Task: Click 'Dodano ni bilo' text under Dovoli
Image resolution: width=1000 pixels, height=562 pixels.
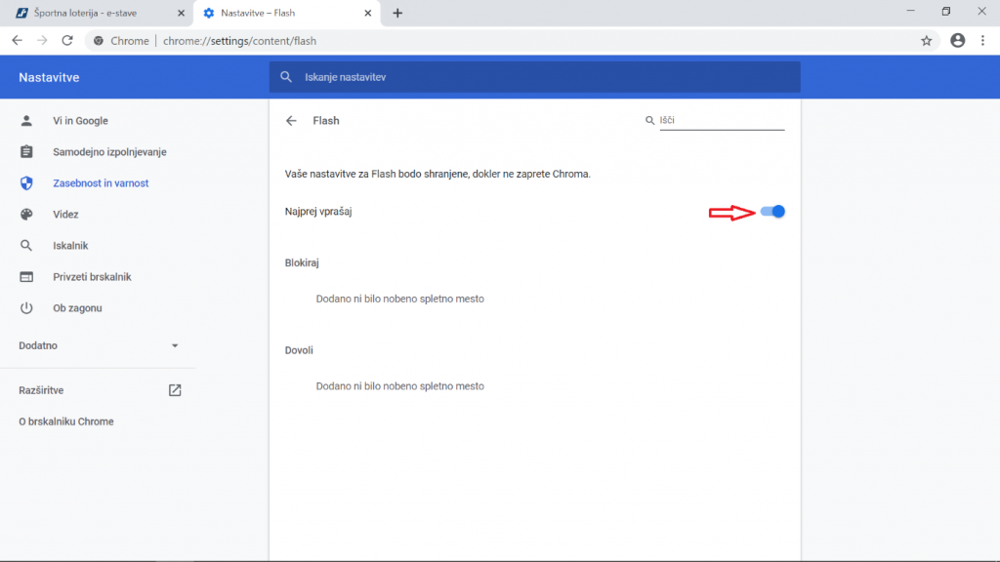Action: 399,385
